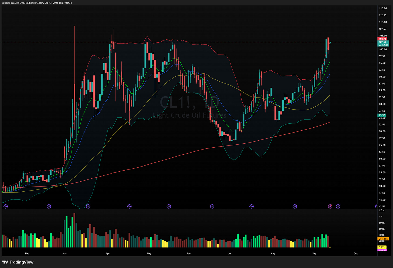This screenshot has width=393, height=268.
Task: Click the yellow 5.22K volume label
Action: tap(382, 247)
